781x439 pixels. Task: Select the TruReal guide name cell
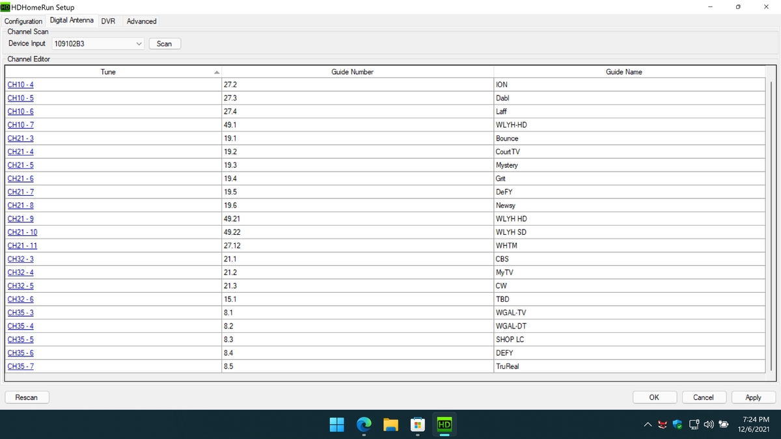click(629, 366)
